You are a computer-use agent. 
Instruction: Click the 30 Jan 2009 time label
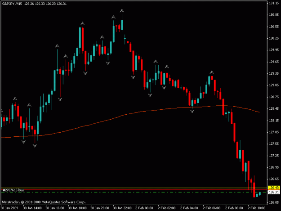coord(9,208)
